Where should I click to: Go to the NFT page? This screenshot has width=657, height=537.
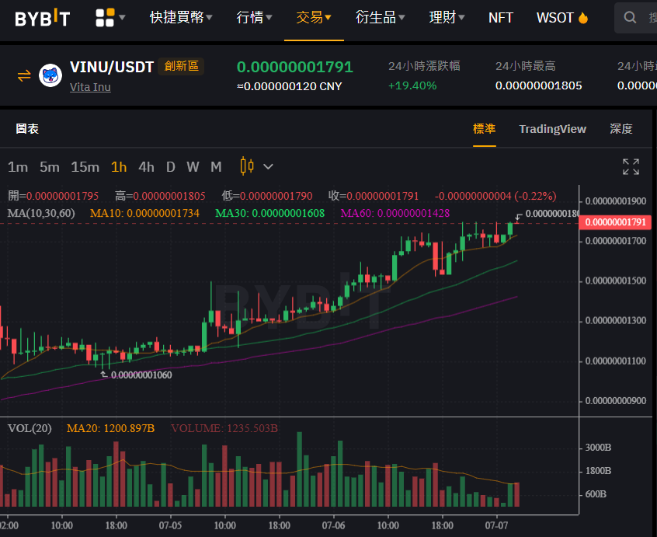pos(500,18)
